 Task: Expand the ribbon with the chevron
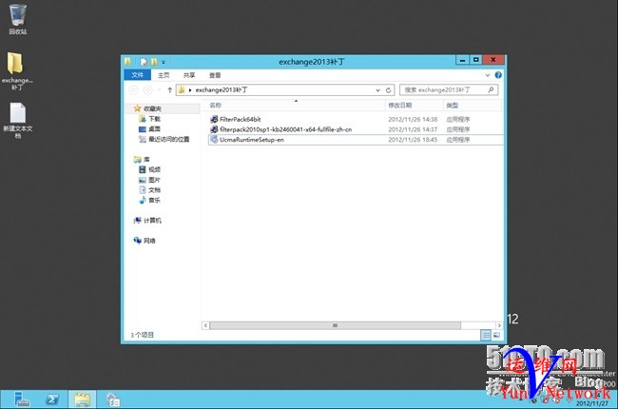pyautogui.click(x=488, y=75)
